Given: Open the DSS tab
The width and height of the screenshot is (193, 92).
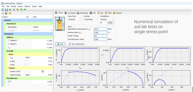Looking at the screenshot, I should [x=100, y=13].
